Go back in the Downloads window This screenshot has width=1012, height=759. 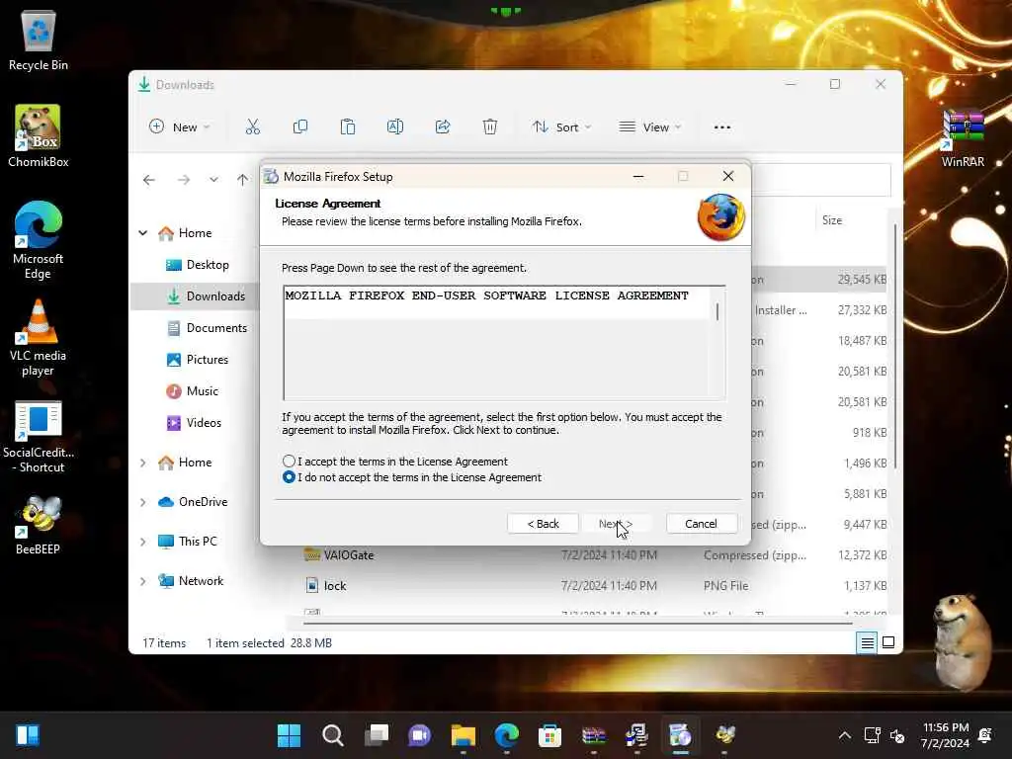pos(149,180)
